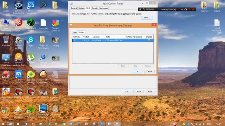Screen dimensions: 225x126
Task: Open the minecraft desktop icon
Action: [x=43, y=77]
